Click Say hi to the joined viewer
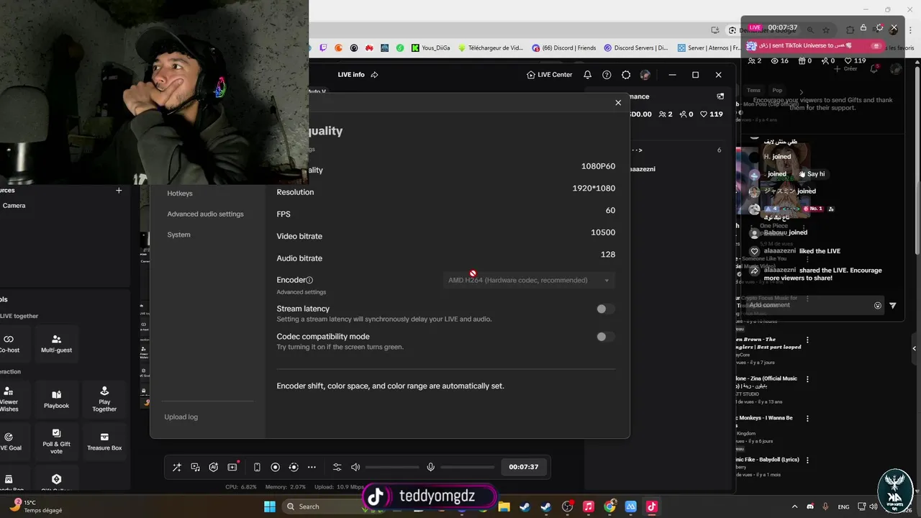This screenshot has height=518, width=921. pyautogui.click(x=812, y=174)
